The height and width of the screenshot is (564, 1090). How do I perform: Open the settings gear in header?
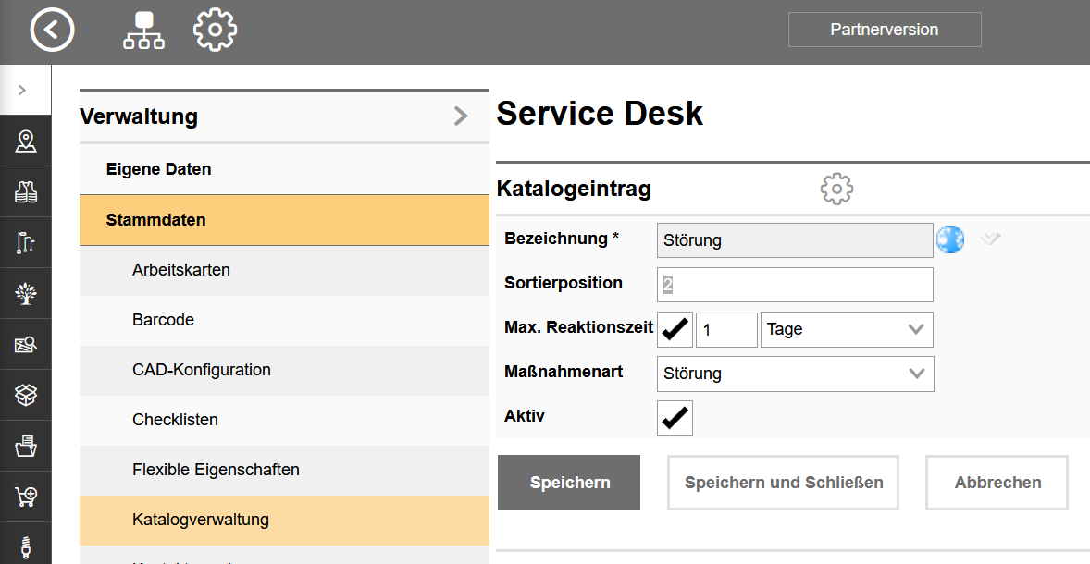215,30
